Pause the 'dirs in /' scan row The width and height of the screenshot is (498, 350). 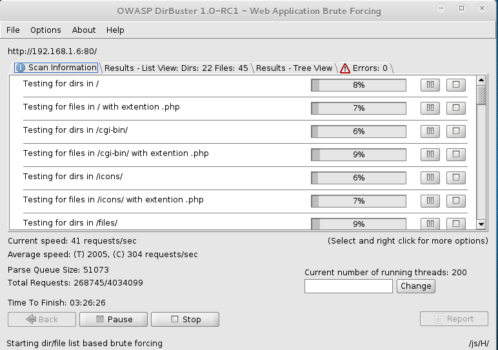[x=430, y=84]
